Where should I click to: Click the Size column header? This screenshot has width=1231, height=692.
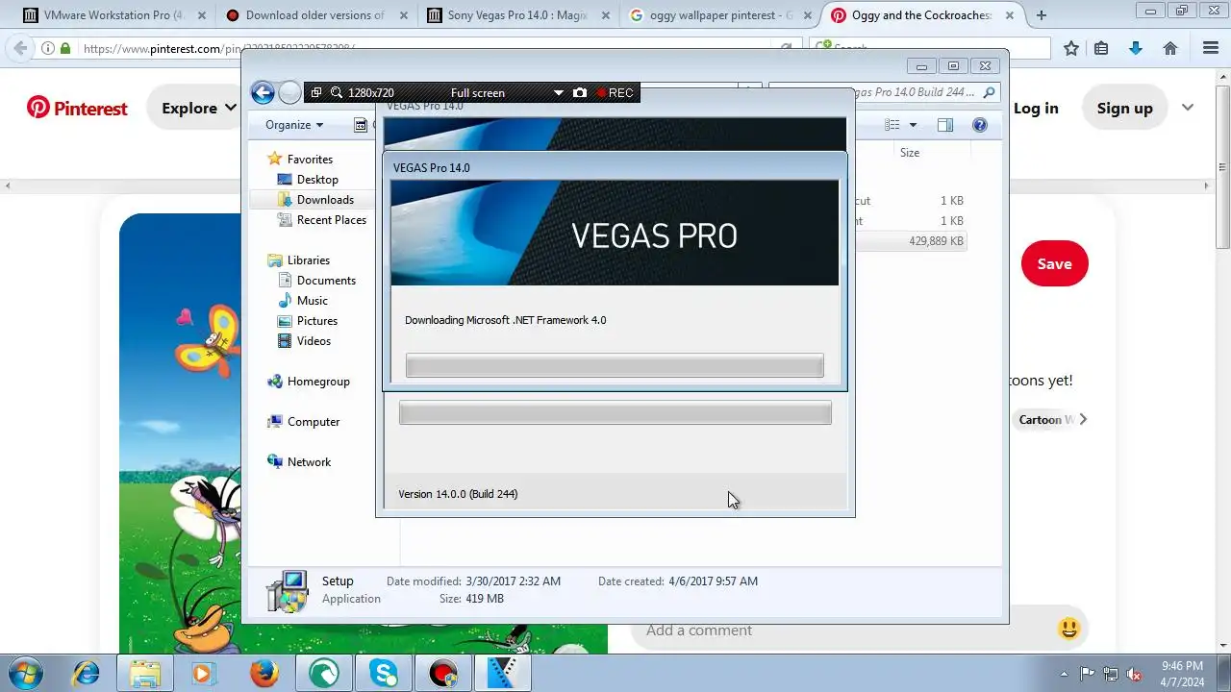(910, 153)
